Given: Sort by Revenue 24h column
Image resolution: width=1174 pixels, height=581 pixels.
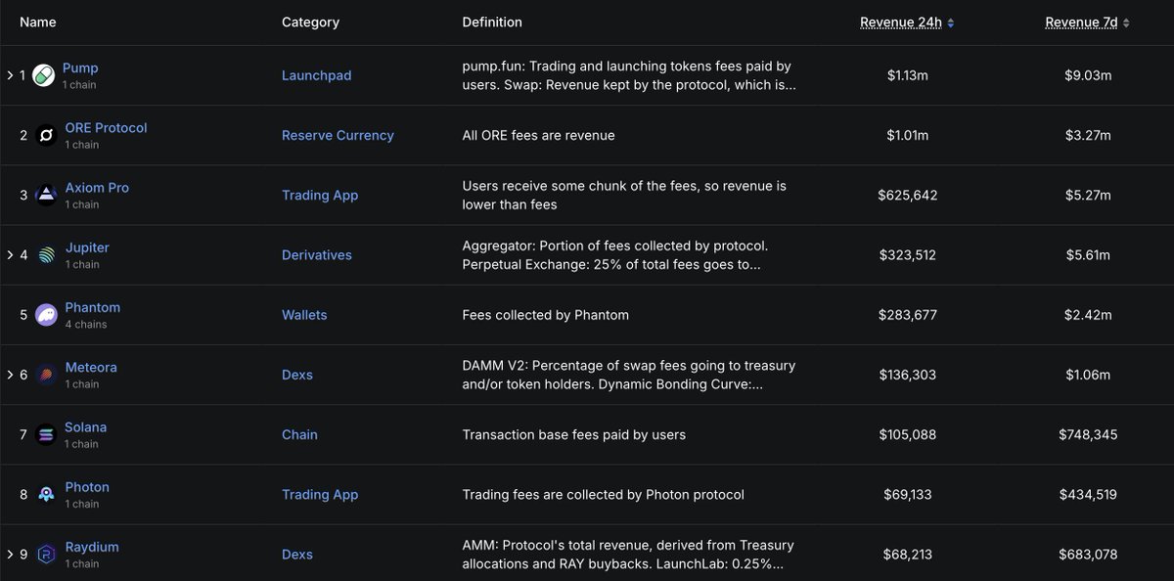Looking at the screenshot, I should (x=907, y=22).
